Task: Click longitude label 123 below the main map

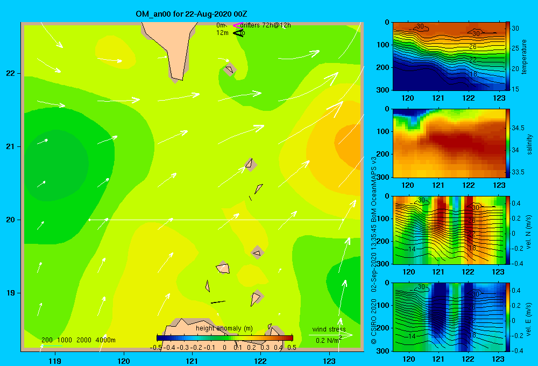Action: point(329,361)
